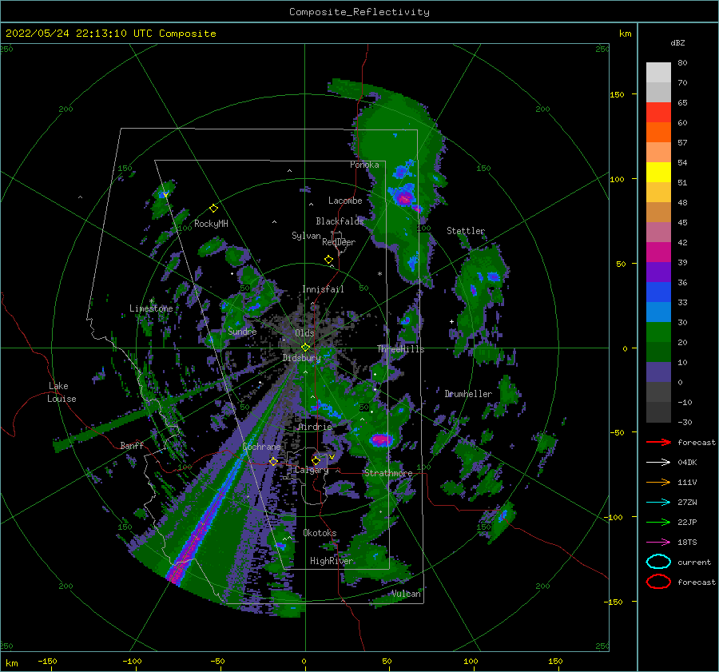Image resolution: width=719 pixels, height=672 pixels.
Task: Click the Olds city label
Action: point(304,333)
